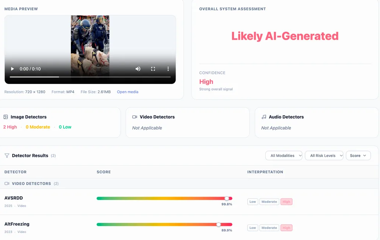
Task: Enter fullscreen mode on the video player
Action: 153,69
